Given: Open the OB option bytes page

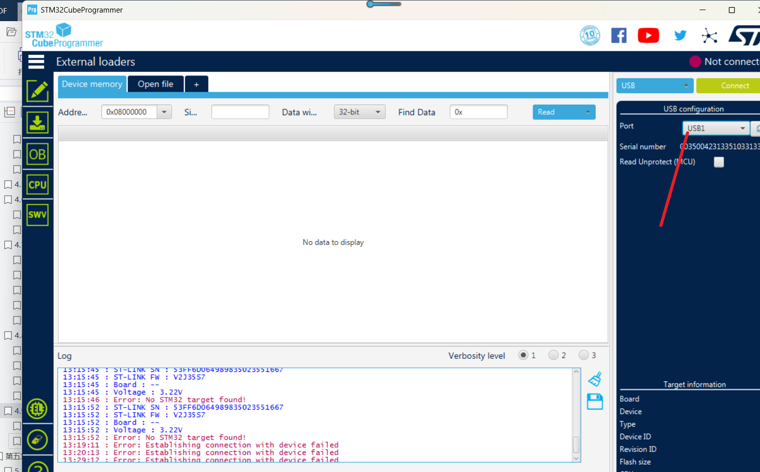Looking at the screenshot, I should (x=38, y=154).
